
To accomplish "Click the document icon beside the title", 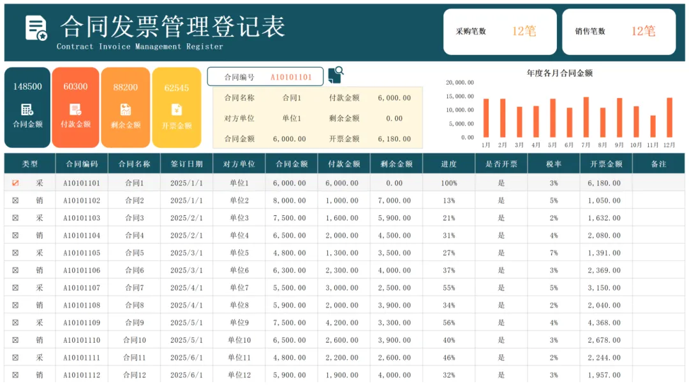I will point(36,28).
